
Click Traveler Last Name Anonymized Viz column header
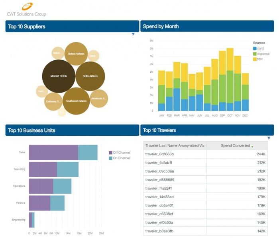[175, 146]
